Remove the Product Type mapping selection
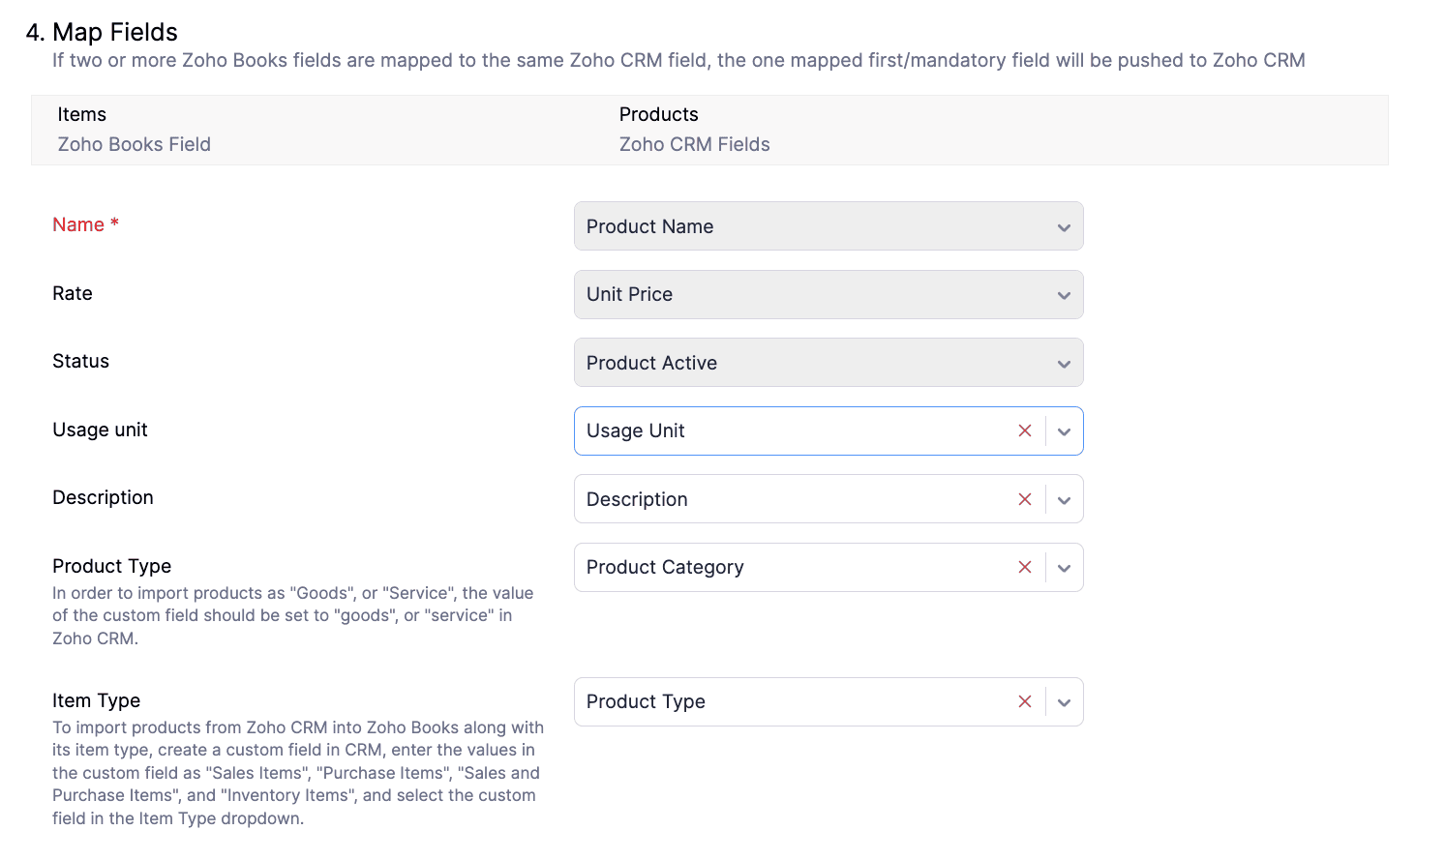The height and width of the screenshot is (860, 1446). click(x=1025, y=701)
